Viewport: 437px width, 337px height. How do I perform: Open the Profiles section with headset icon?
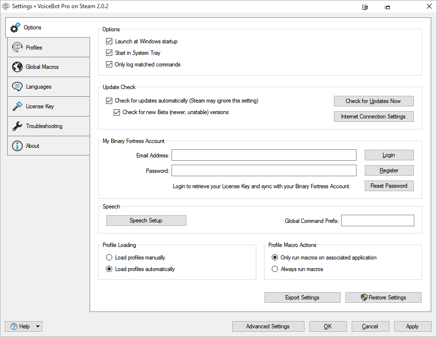pos(17,48)
